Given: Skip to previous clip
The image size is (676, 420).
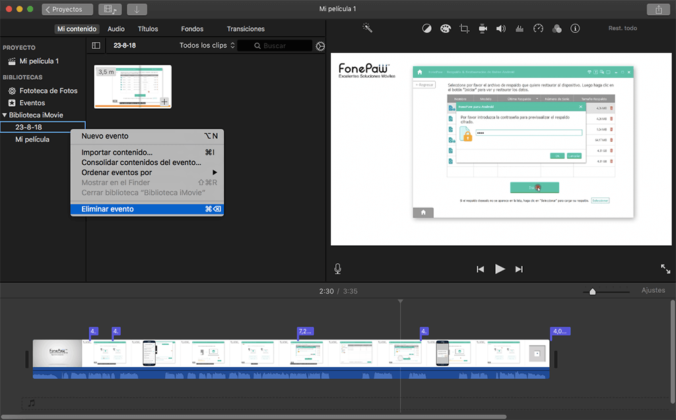Looking at the screenshot, I should pyautogui.click(x=480, y=269).
